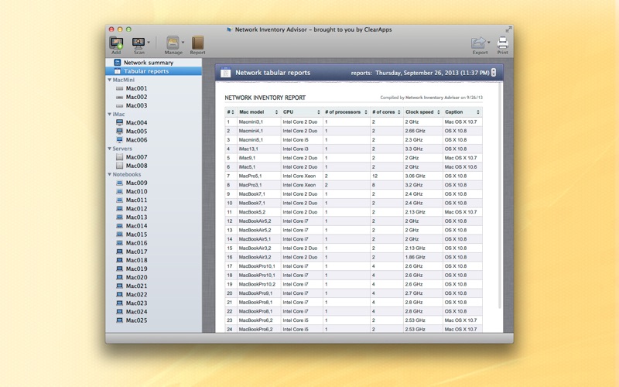Select Mac013 notebook icon
619x387 pixels.
pyautogui.click(x=119, y=217)
